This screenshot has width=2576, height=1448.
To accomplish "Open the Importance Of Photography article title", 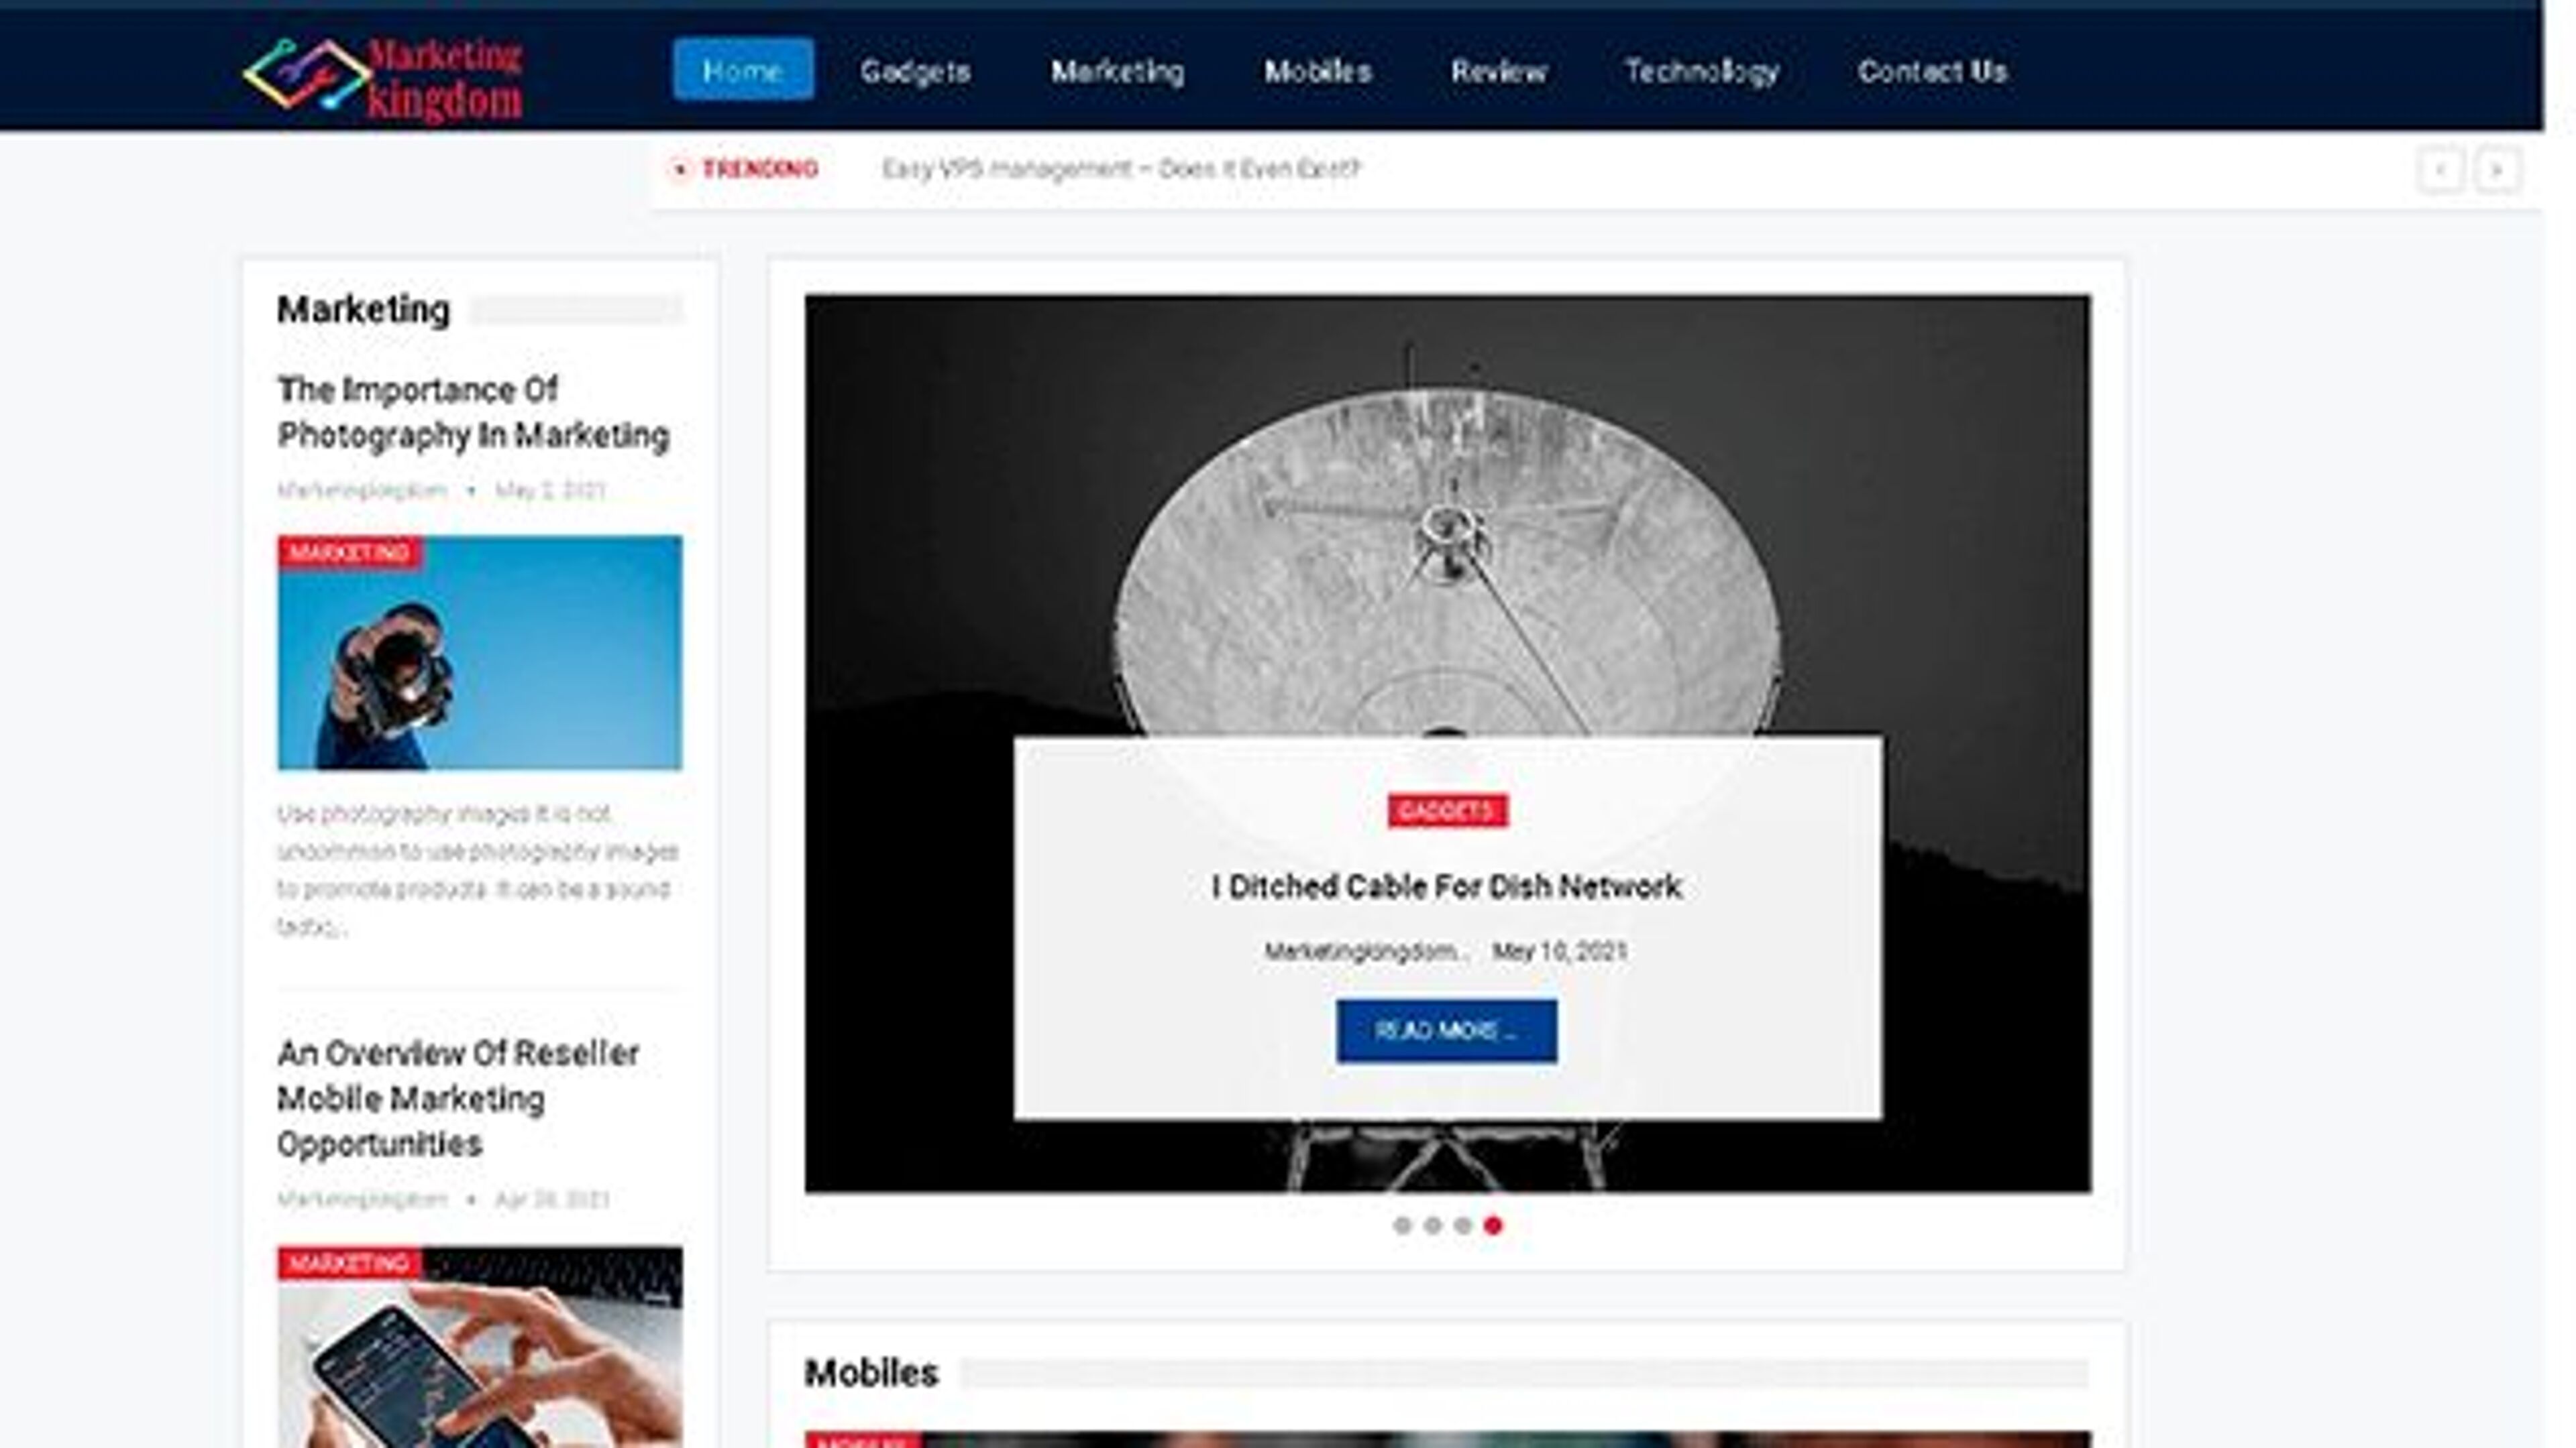I will click(x=473, y=412).
